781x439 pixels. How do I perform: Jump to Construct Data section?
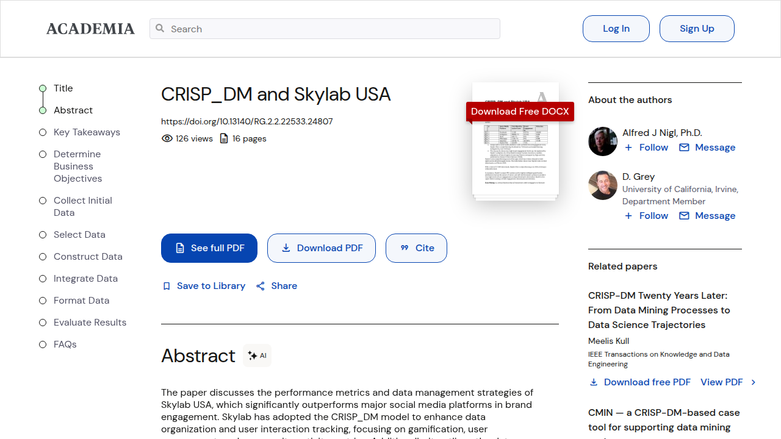click(88, 257)
